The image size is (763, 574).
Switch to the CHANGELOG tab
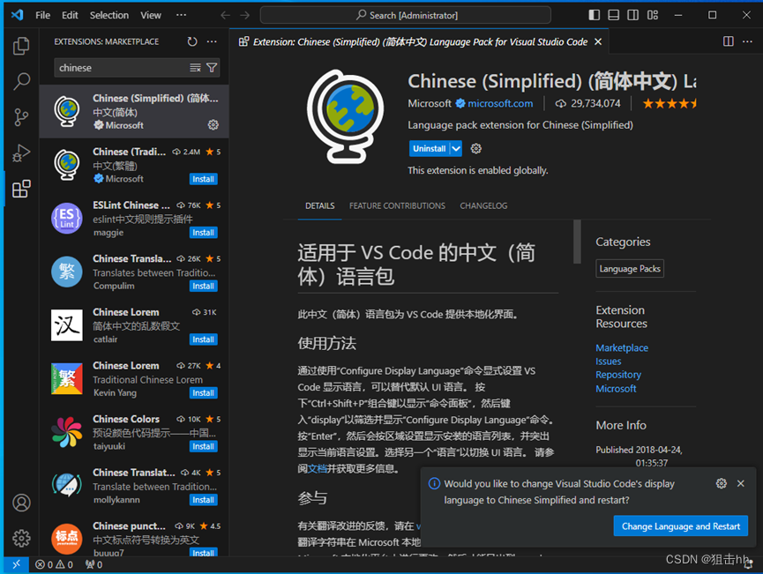point(483,205)
